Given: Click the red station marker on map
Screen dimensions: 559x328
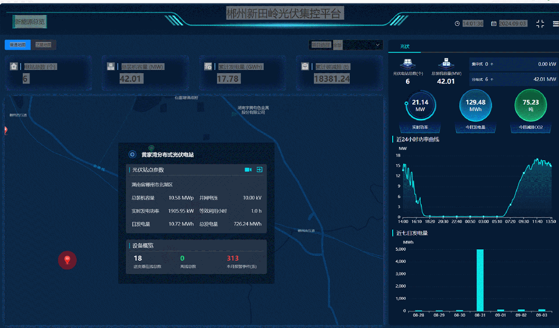Looking at the screenshot, I should tap(67, 260).
